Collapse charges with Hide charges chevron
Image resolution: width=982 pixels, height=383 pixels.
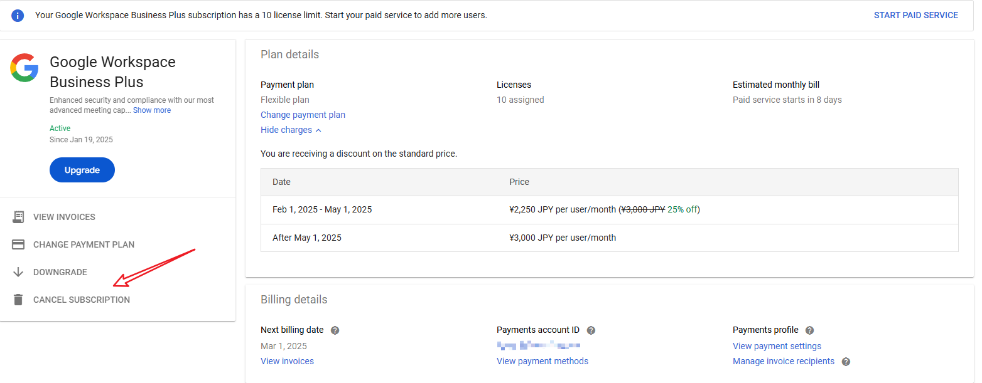coord(318,130)
